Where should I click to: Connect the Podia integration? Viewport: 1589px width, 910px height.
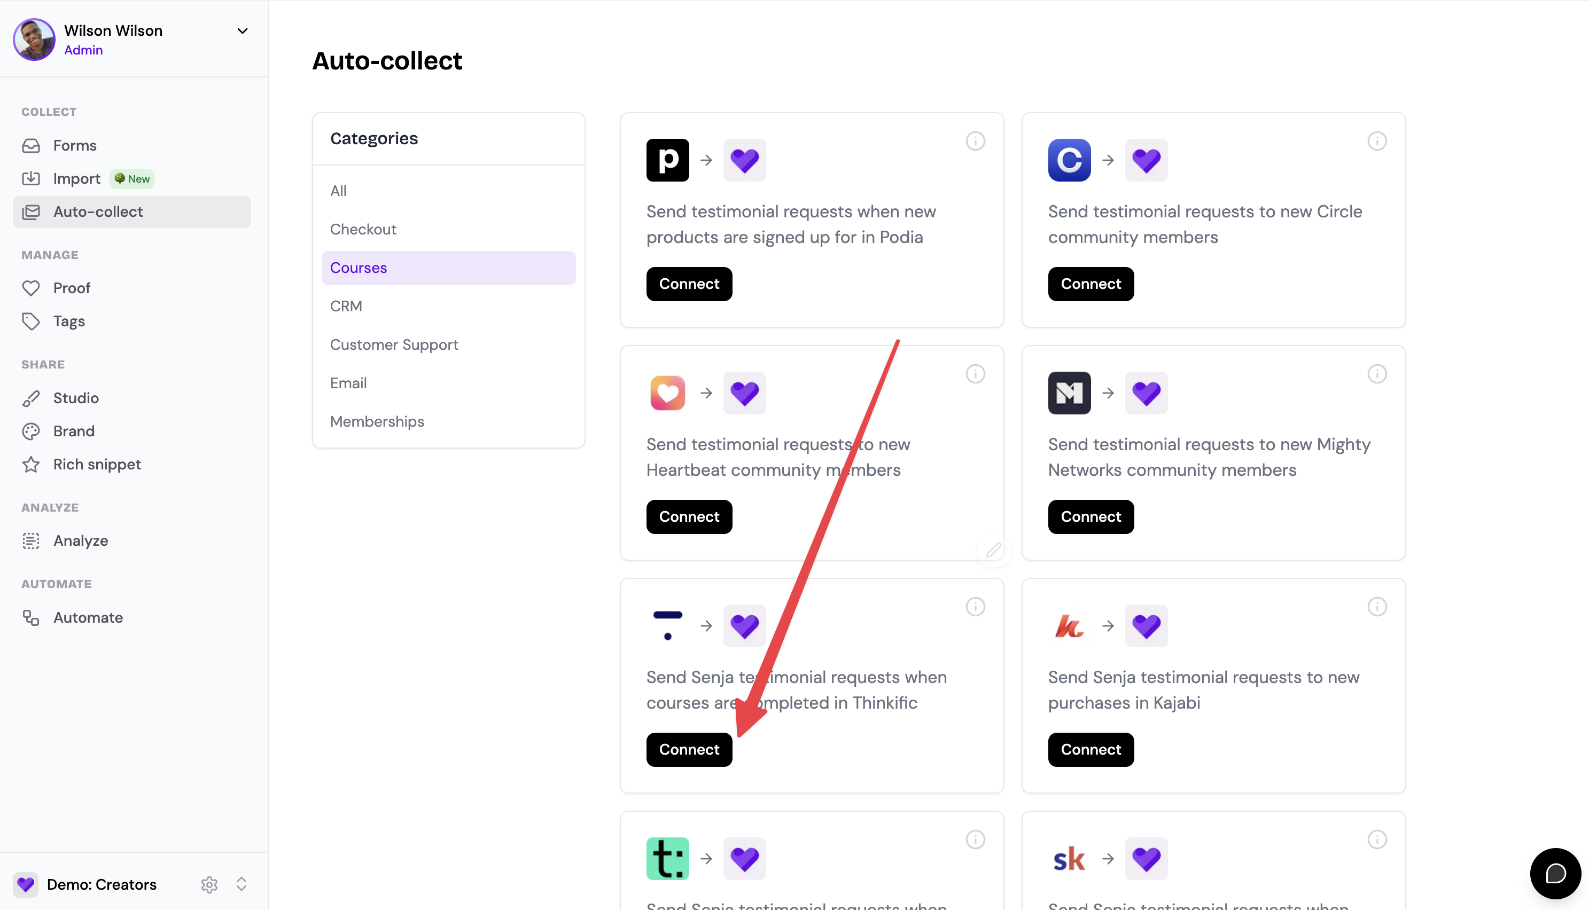click(689, 284)
